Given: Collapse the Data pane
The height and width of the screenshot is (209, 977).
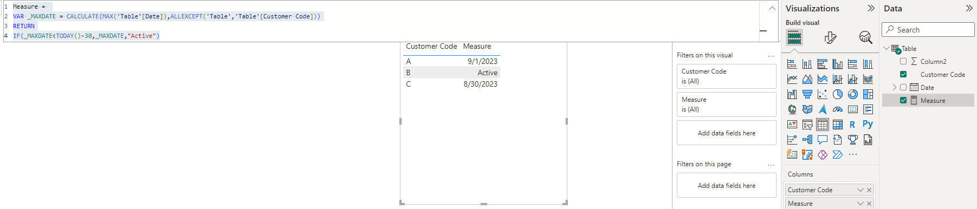Looking at the screenshot, I should (969, 8).
